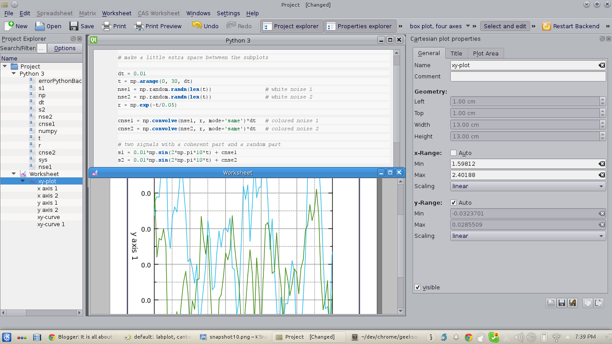This screenshot has height=344, width=612.
Task: Click the Select and edit button
Action: click(x=505, y=26)
